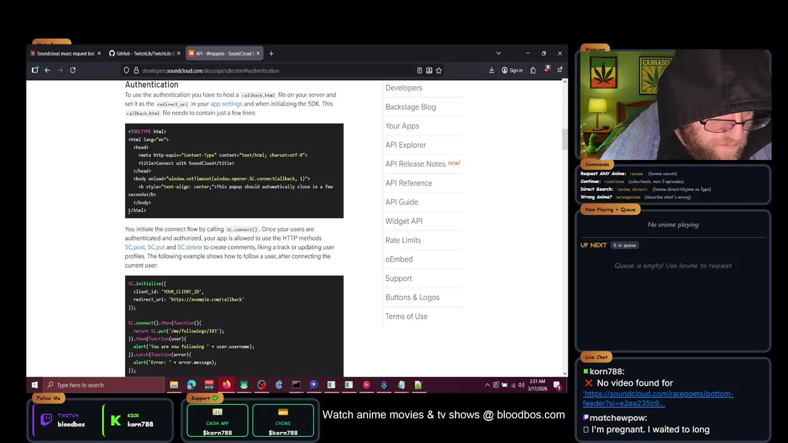Open API Reference link
The image size is (788, 443).
(409, 183)
